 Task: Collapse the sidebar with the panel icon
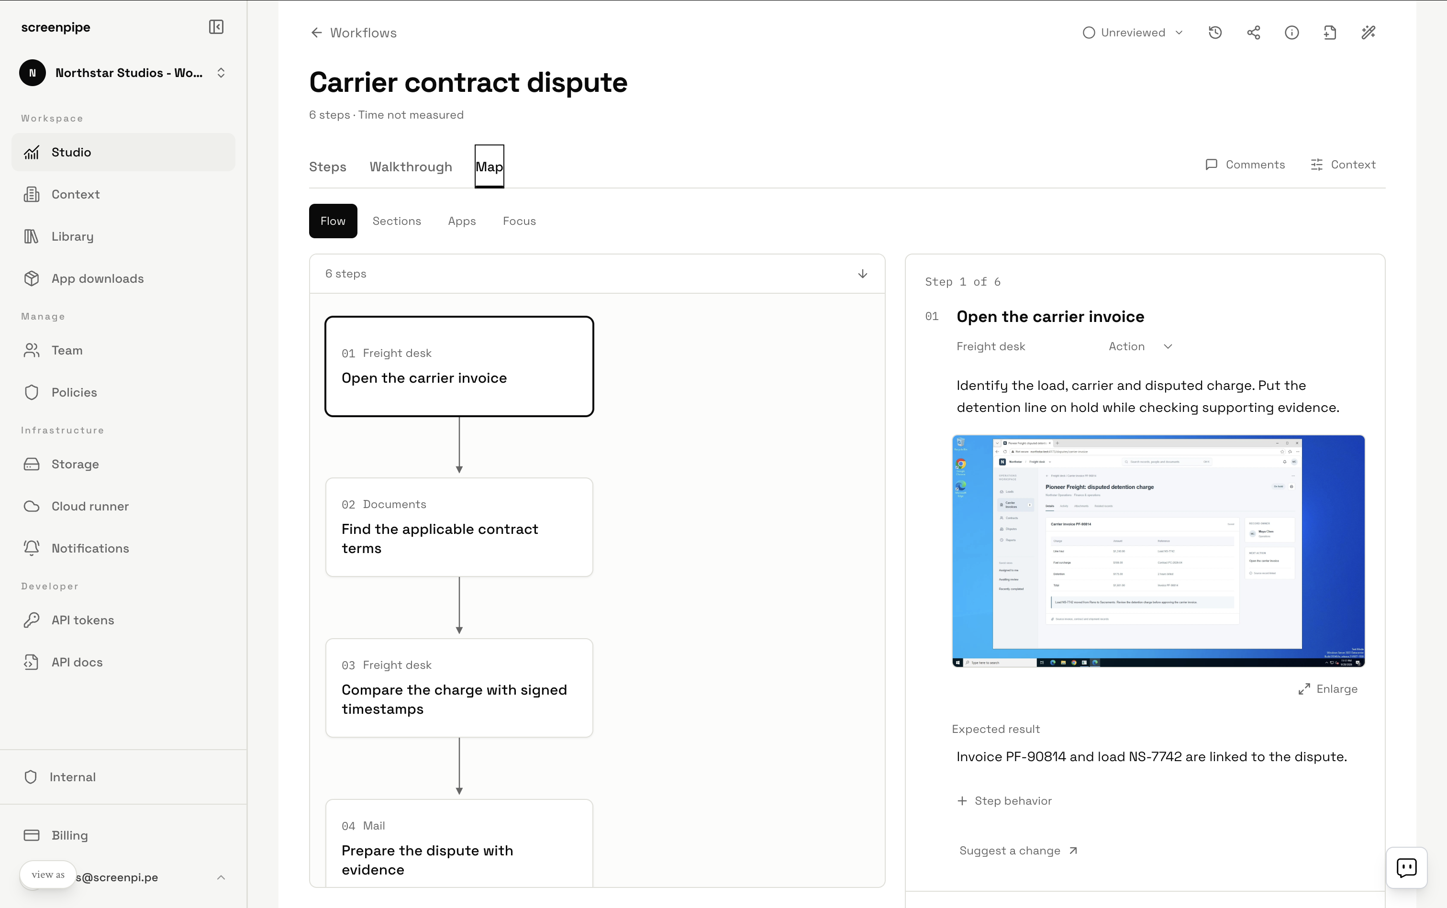point(216,27)
